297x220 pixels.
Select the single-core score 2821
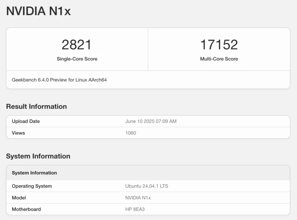click(x=77, y=45)
